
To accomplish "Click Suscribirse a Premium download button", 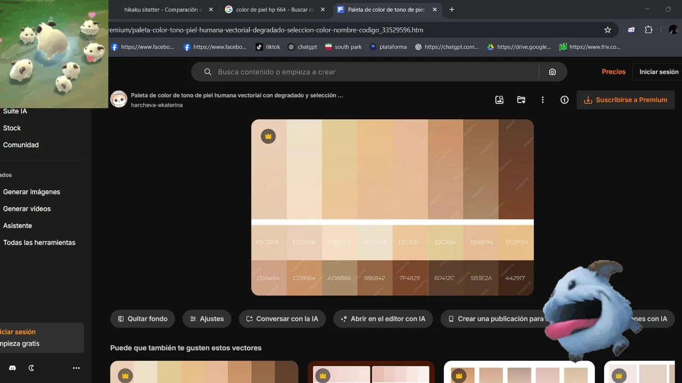I will pos(626,99).
